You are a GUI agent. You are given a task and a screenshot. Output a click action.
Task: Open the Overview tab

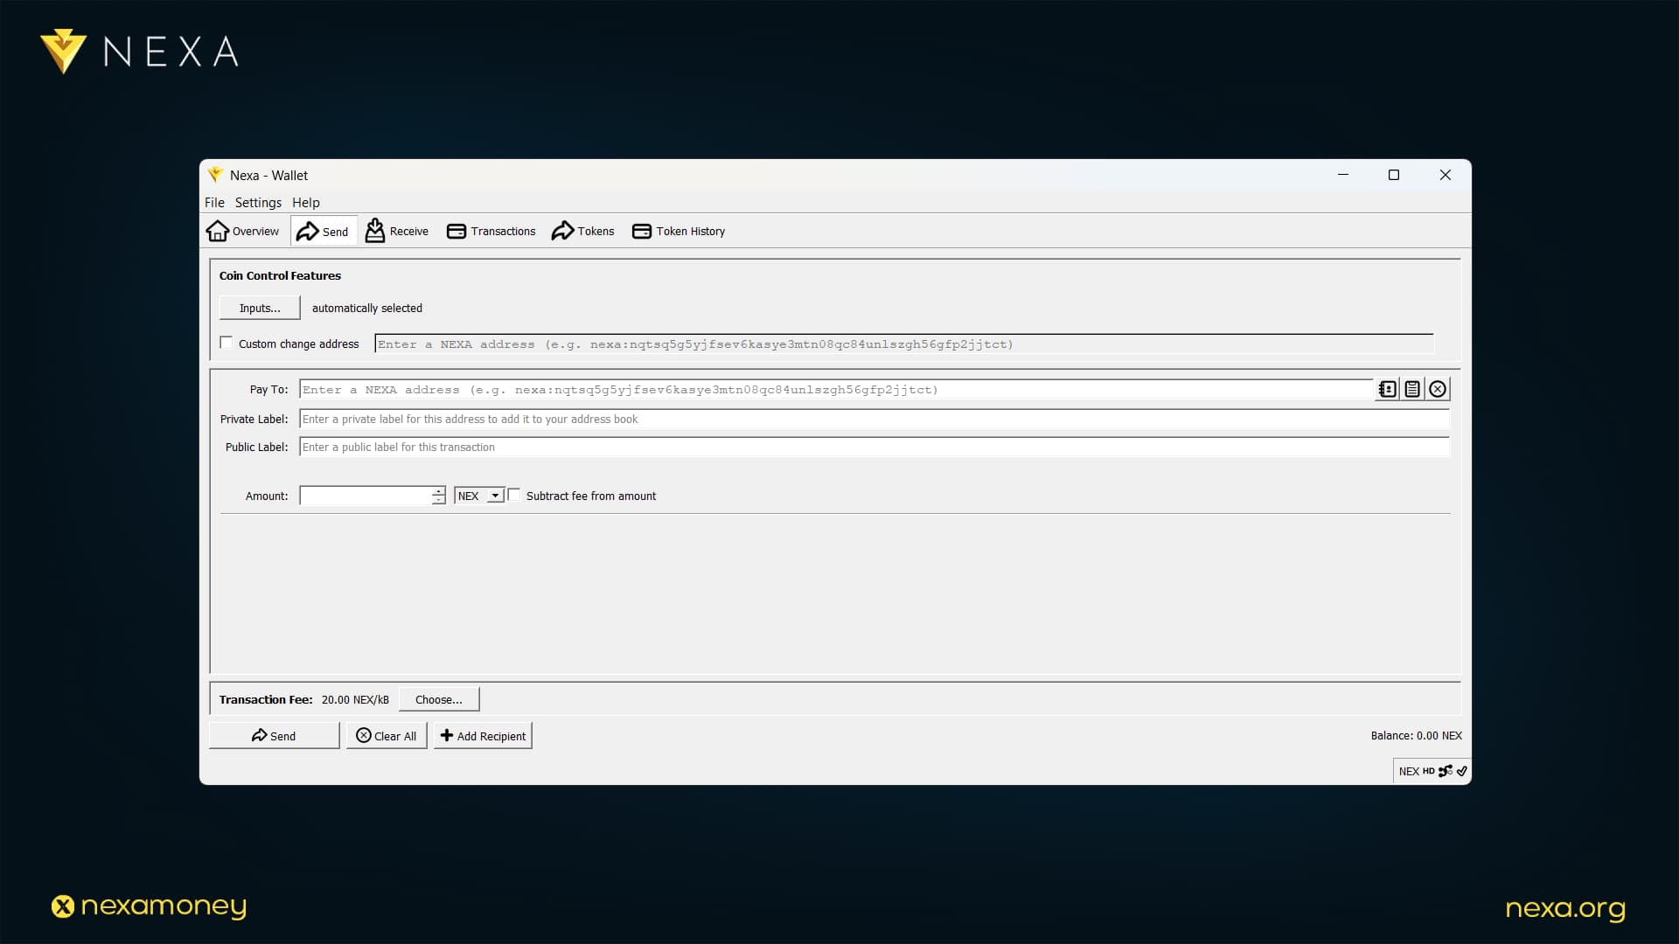coord(242,231)
